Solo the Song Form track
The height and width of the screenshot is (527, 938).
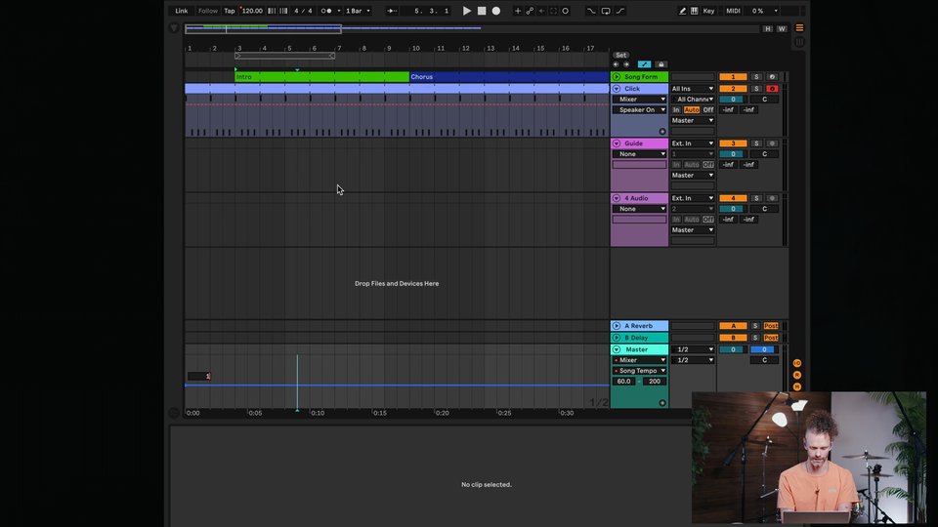pyautogui.click(x=756, y=77)
